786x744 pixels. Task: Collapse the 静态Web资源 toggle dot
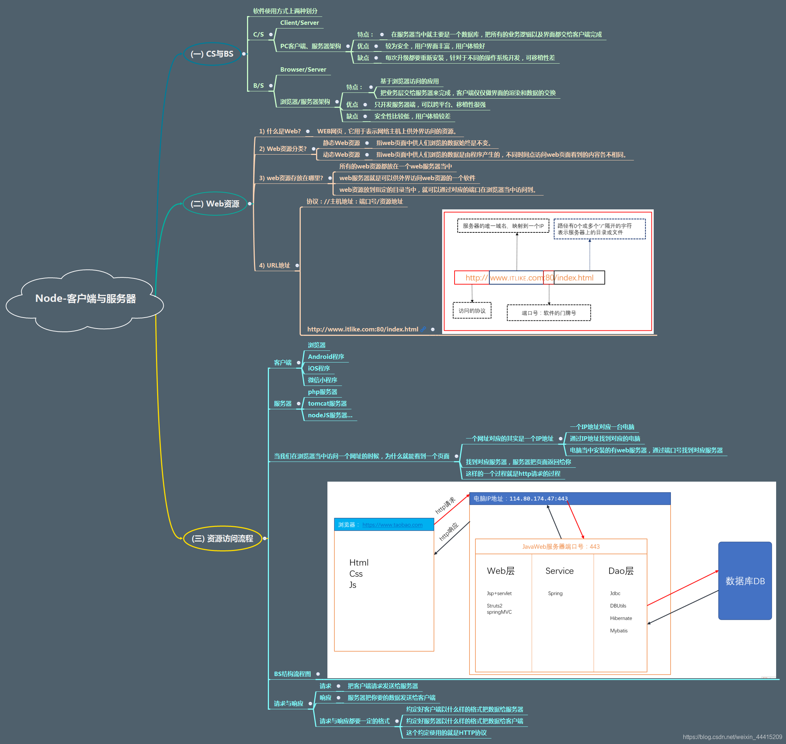[367, 143]
